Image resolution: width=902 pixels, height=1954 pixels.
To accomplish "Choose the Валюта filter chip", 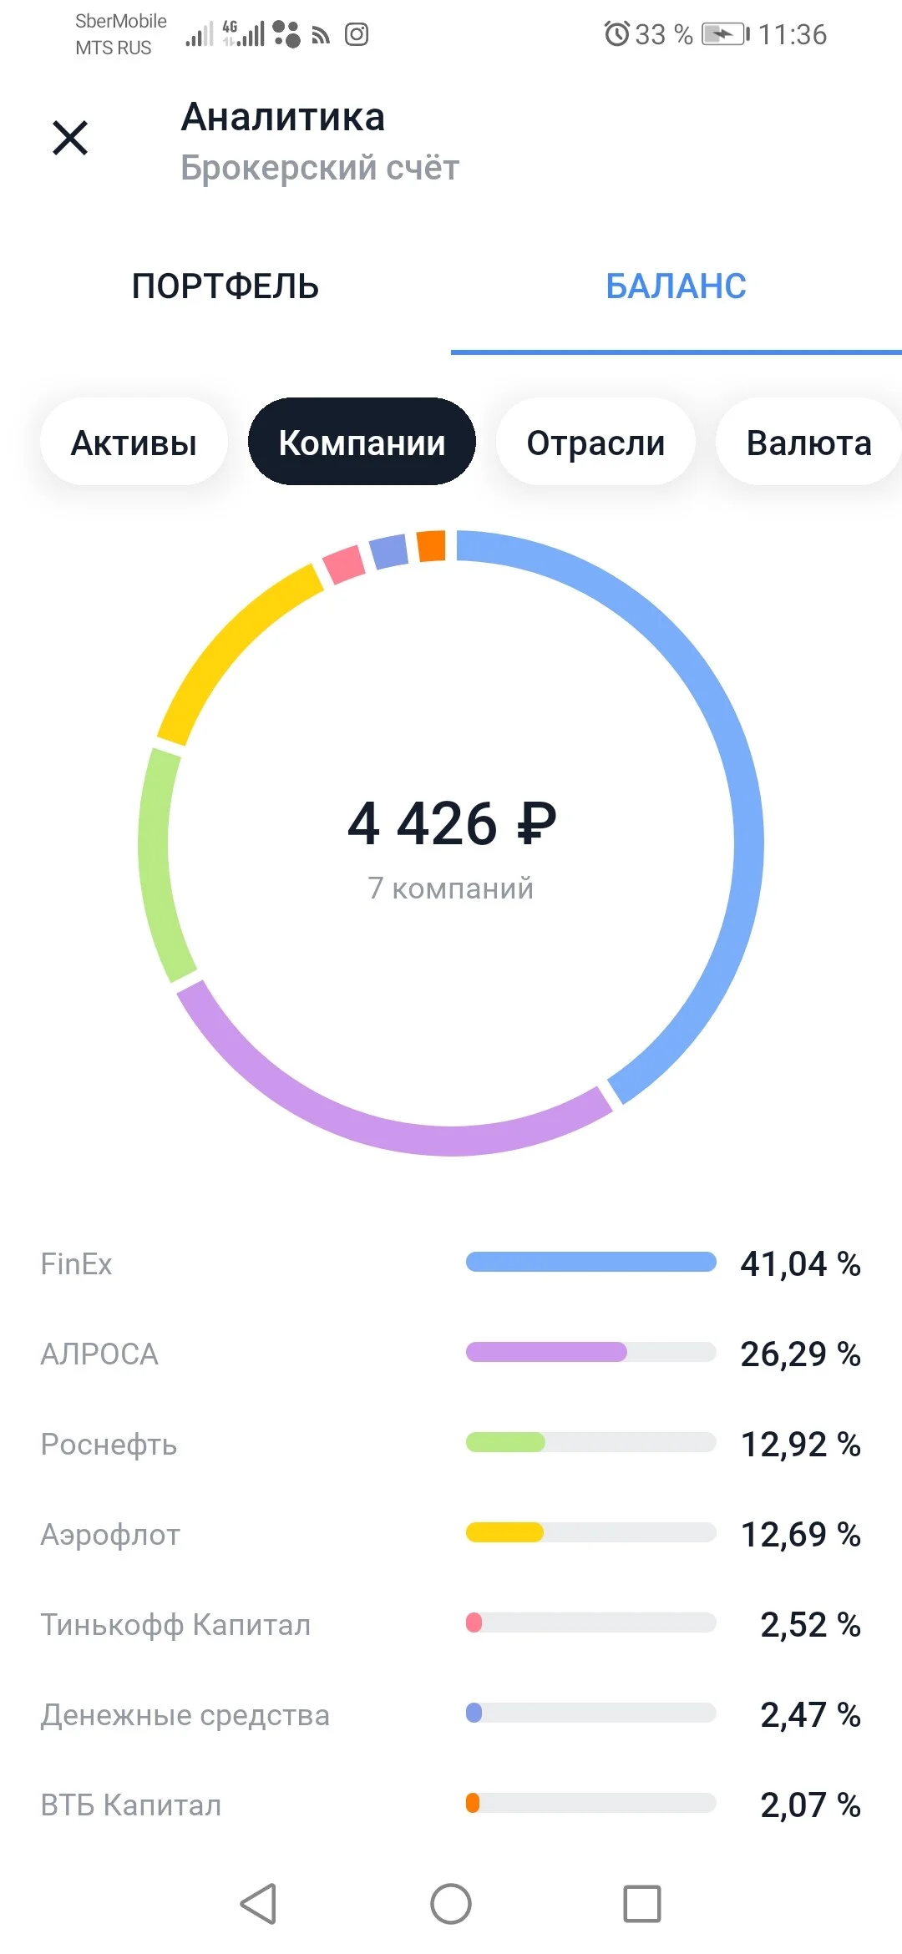I will (x=808, y=442).
